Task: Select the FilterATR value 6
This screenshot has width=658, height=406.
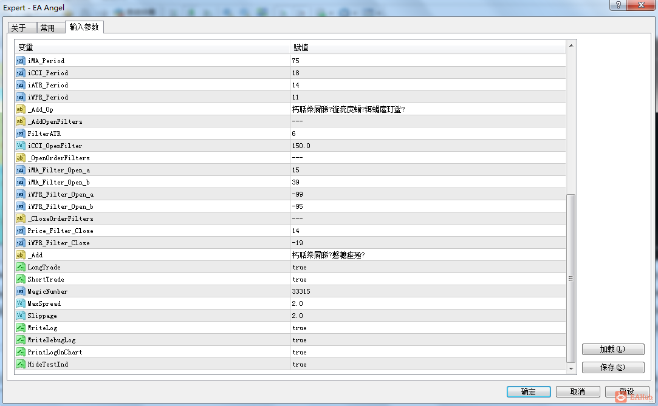Action: [293, 134]
